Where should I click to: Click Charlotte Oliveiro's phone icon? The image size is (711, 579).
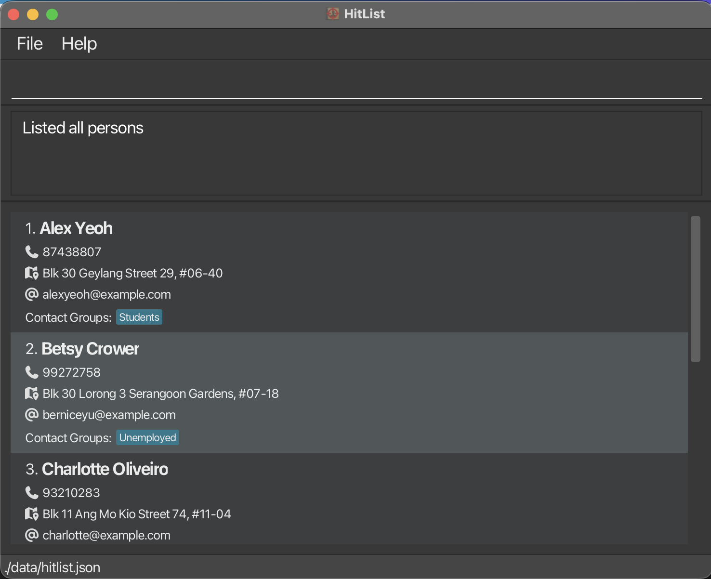(31, 492)
